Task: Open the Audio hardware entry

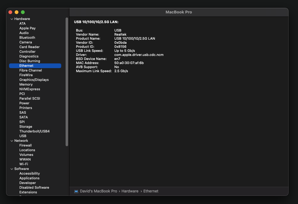Action: pos(24,33)
